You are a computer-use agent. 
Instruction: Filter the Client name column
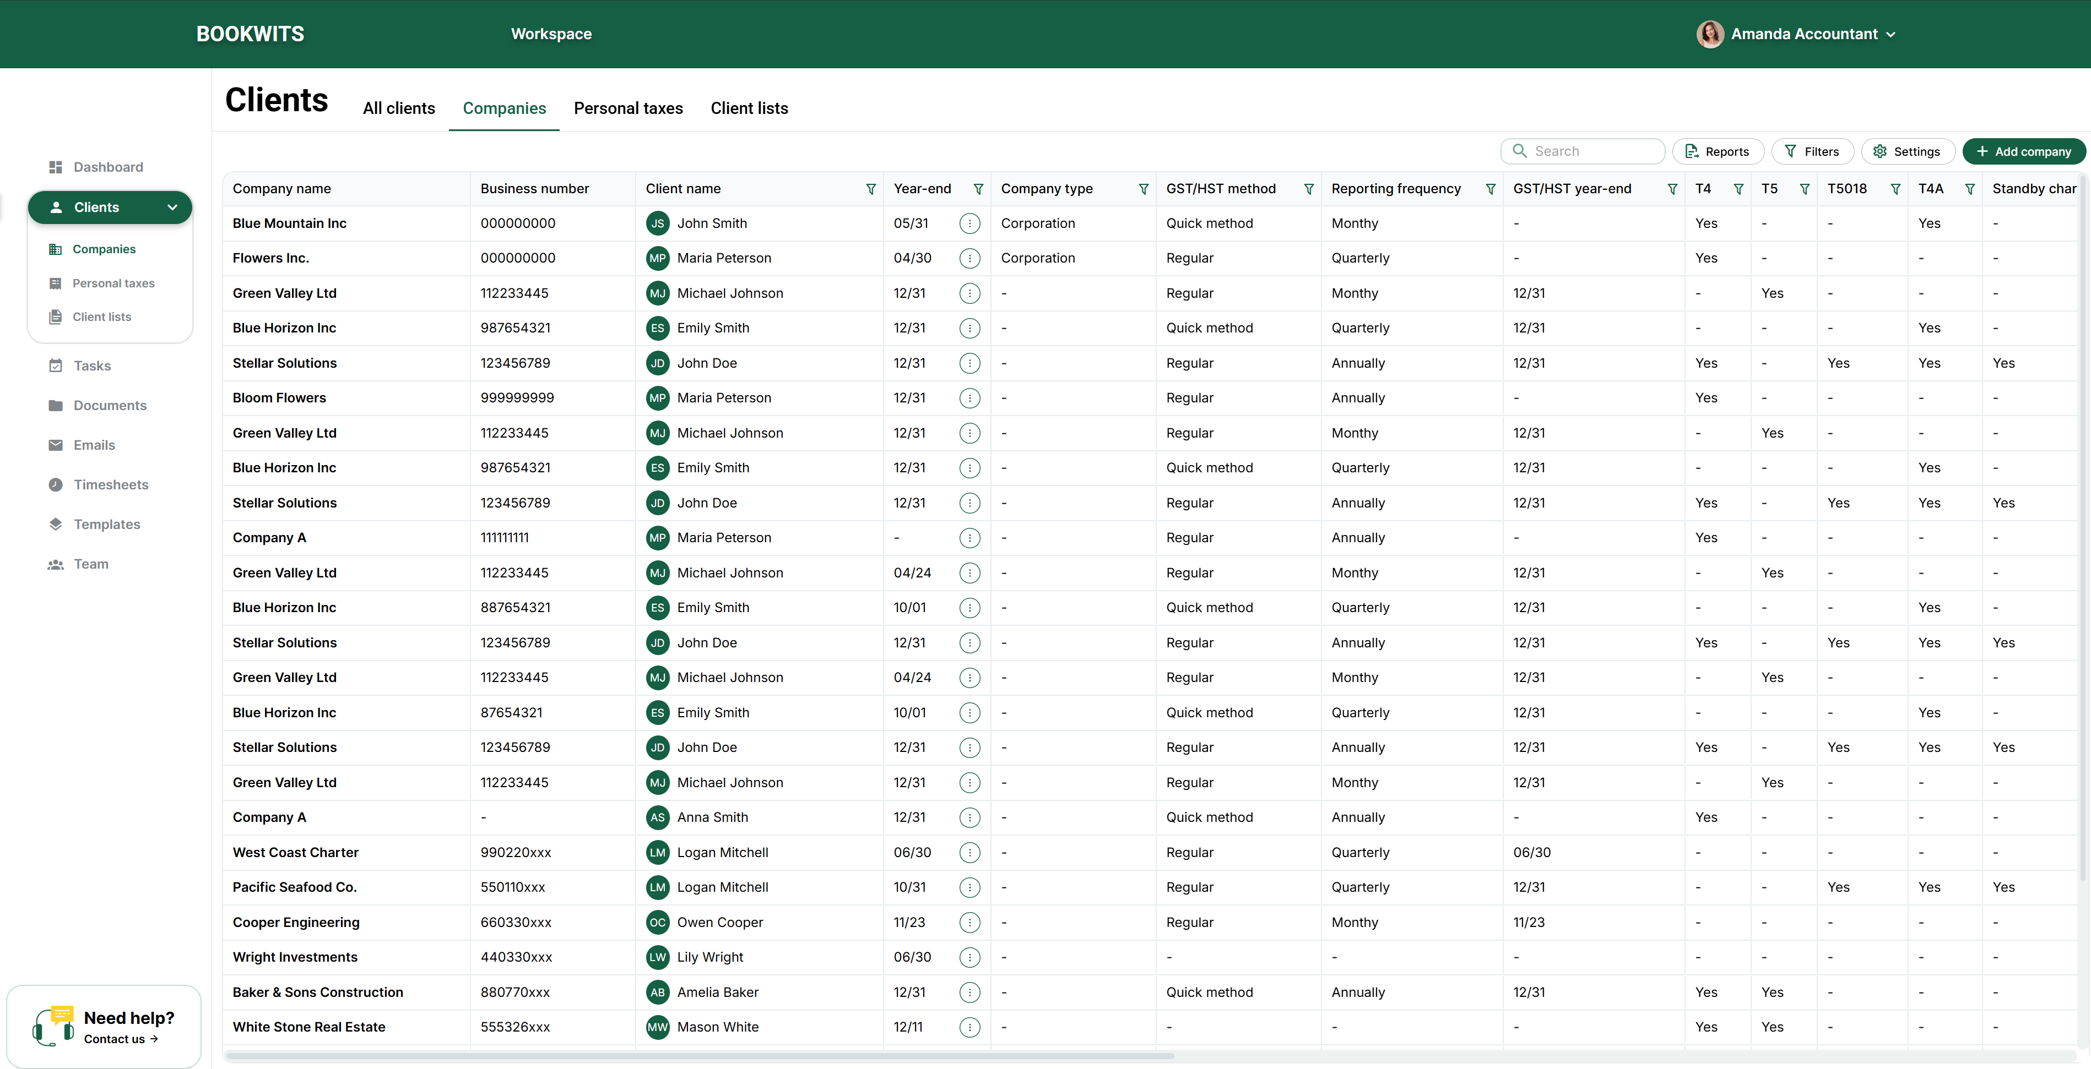tap(871, 189)
